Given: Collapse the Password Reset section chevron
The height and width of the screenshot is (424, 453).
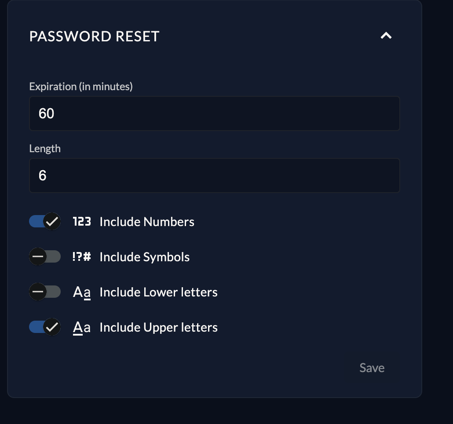Looking at the screenshot, I should 386,36.
